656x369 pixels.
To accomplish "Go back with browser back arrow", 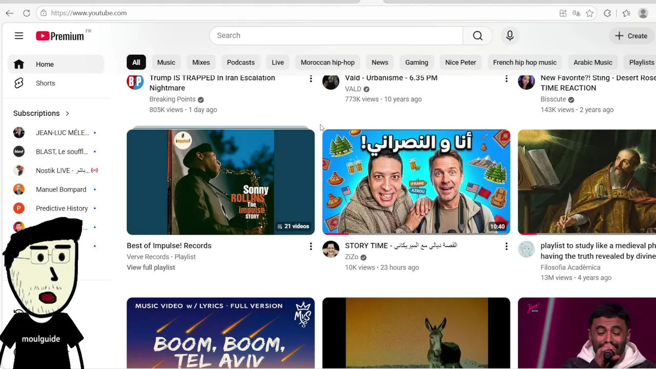I will pyautogui.click(x=10, y=13).
